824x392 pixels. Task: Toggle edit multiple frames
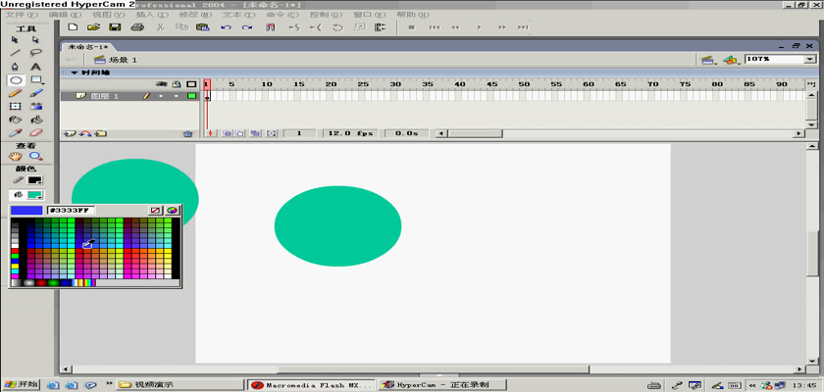coord(255,134)
